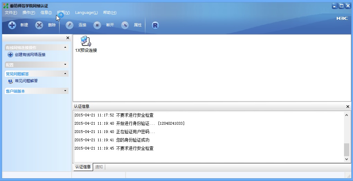Open the 信息(I) menu
Viewport: 353px width, 181px height.
46,12
